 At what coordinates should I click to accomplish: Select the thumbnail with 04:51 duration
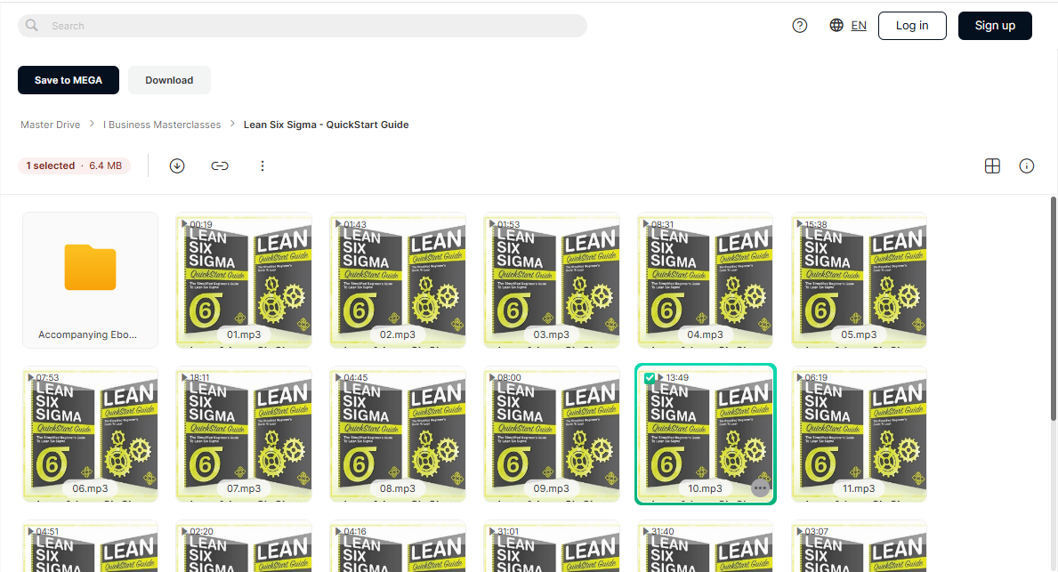point(91,546)
